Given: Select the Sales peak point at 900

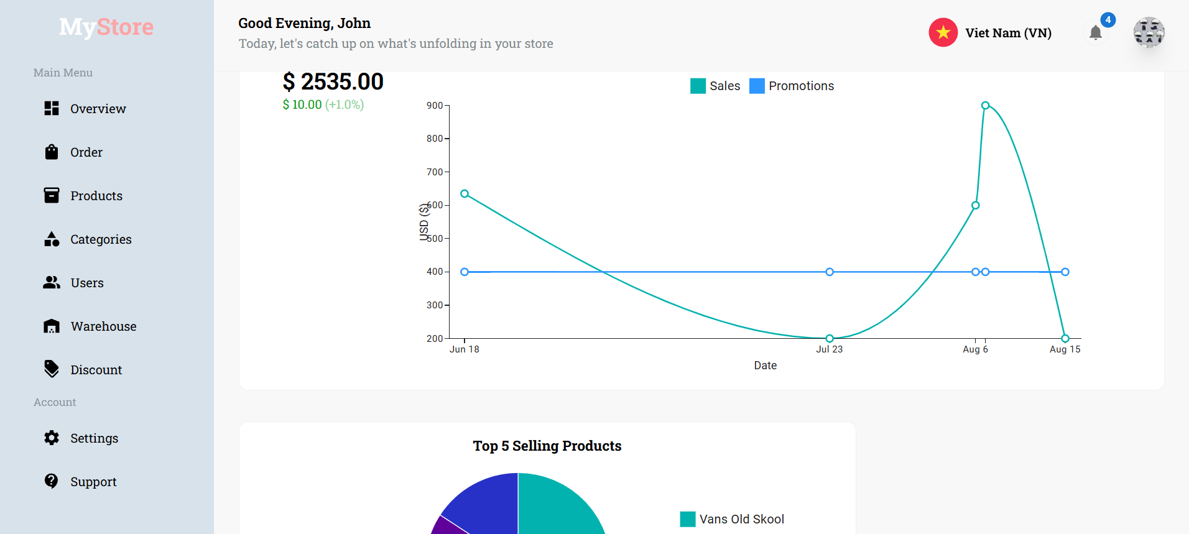Looking at the screenshot, I should [985, 106].
